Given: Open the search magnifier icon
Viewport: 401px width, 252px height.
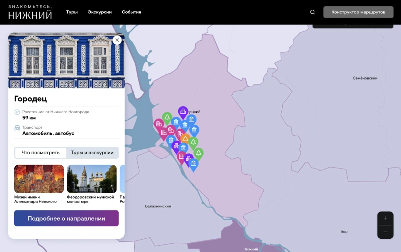Looking at the screenshot, I should [x=312, y=12].
